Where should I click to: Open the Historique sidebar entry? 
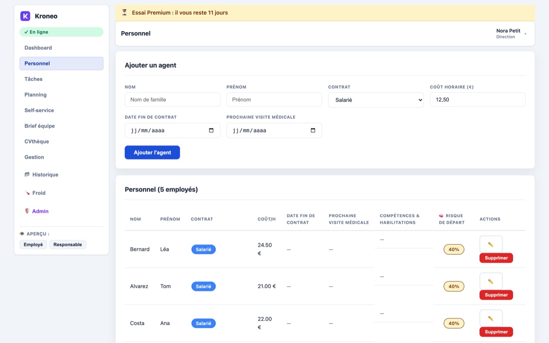click(61, 174)
